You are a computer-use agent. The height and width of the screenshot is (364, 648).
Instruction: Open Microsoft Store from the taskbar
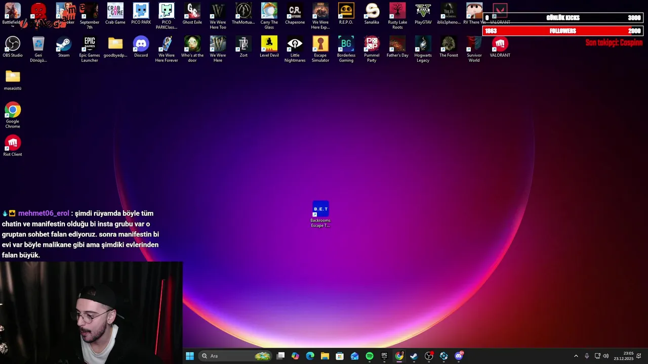(340, 356)
